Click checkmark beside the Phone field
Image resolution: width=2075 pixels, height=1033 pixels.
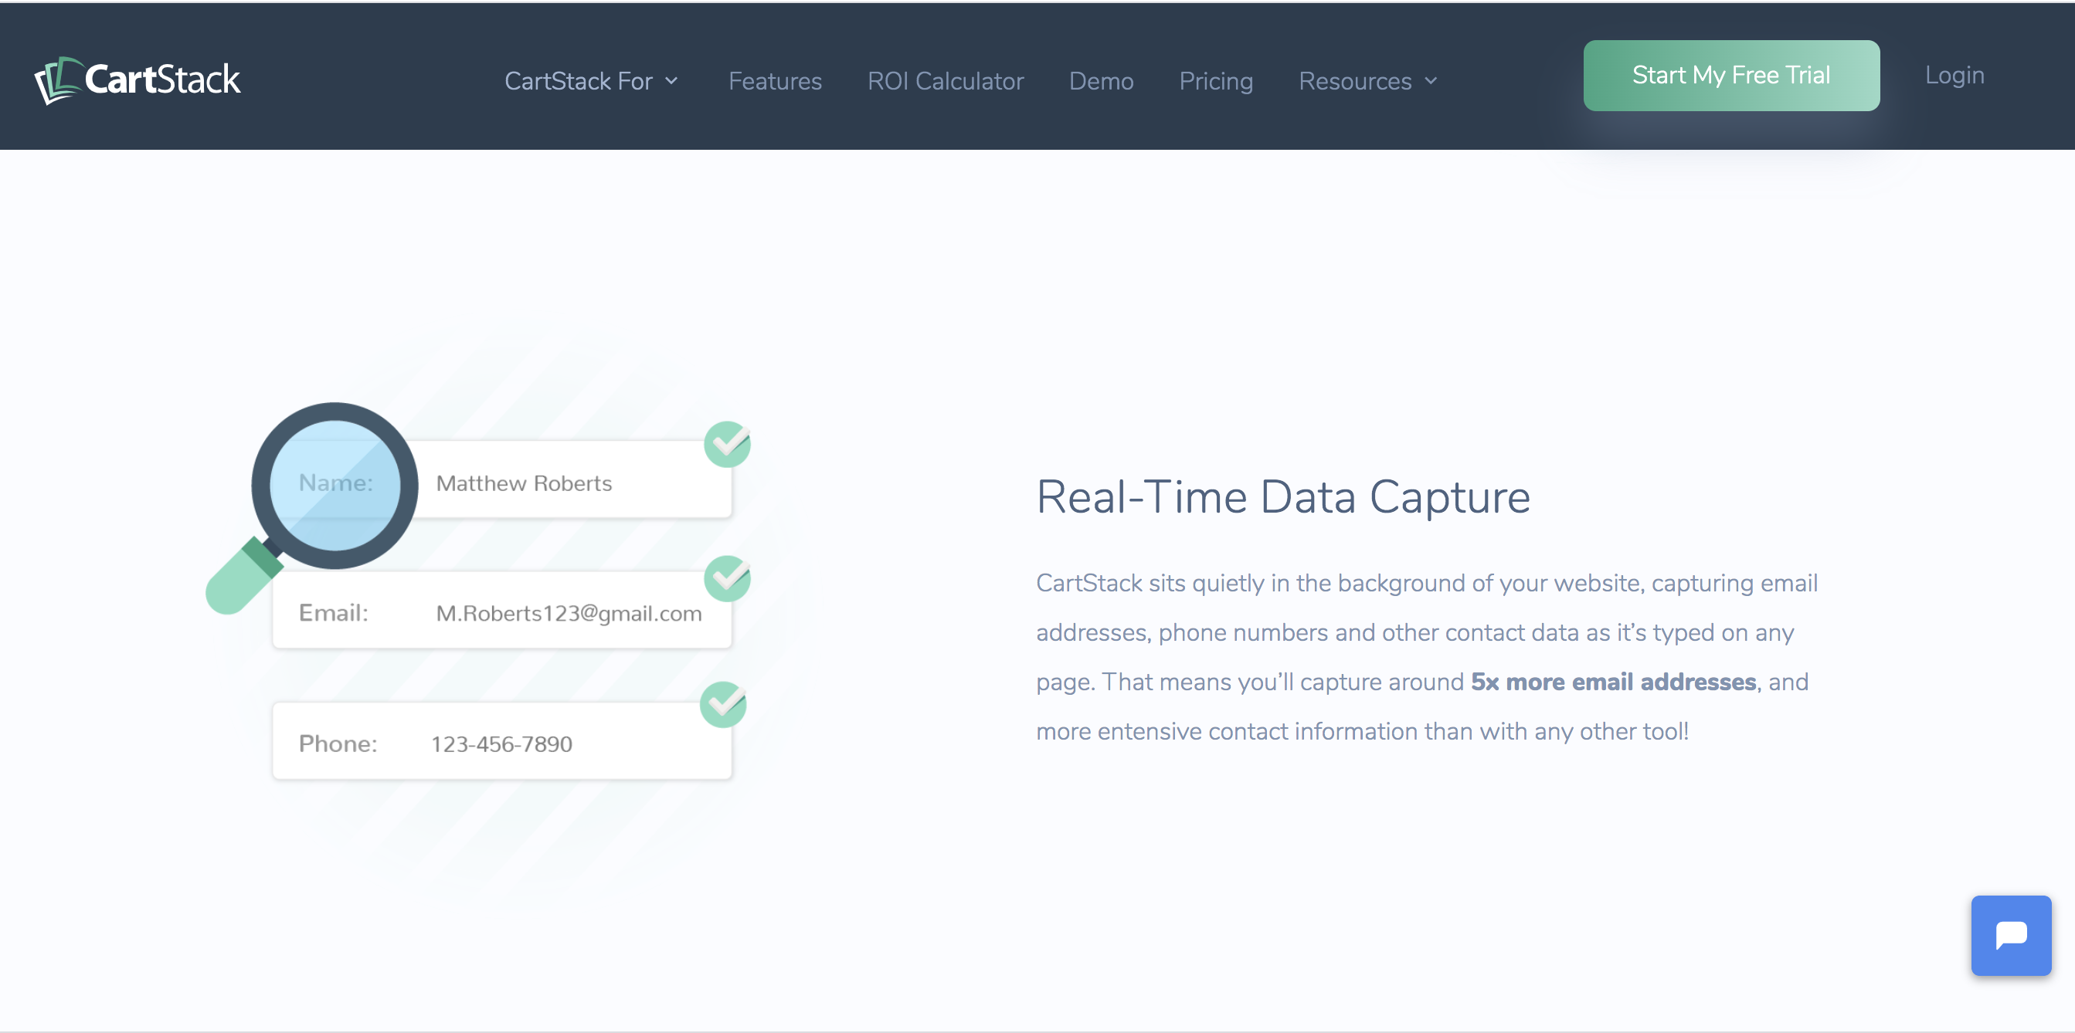(722, 705)
